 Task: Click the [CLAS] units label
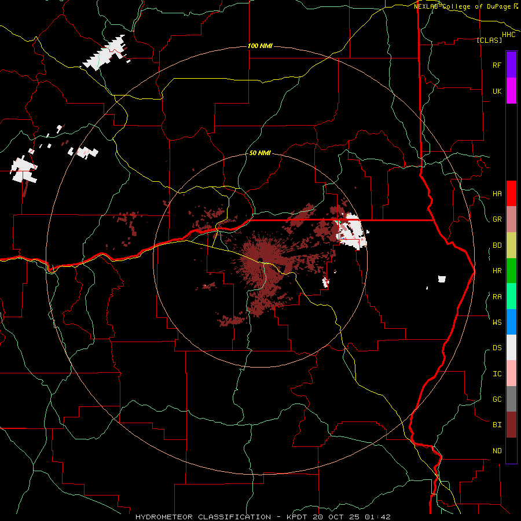coord(489,40)
